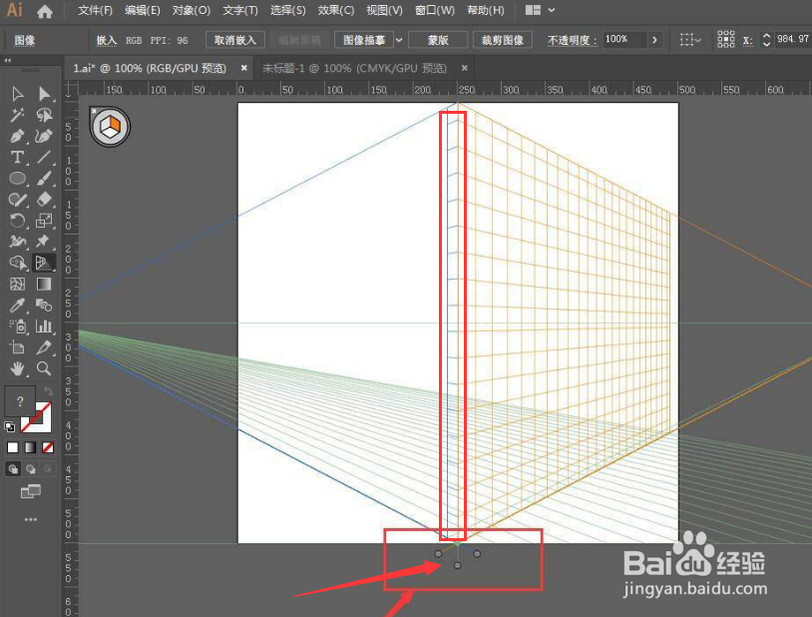Select the Paintbrush tool
The width and height of the screenshot is (812, 617).
pos(44,179)
